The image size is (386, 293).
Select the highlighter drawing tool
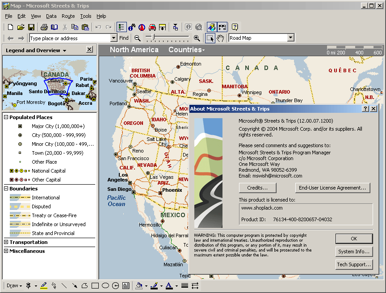(44, 285)
